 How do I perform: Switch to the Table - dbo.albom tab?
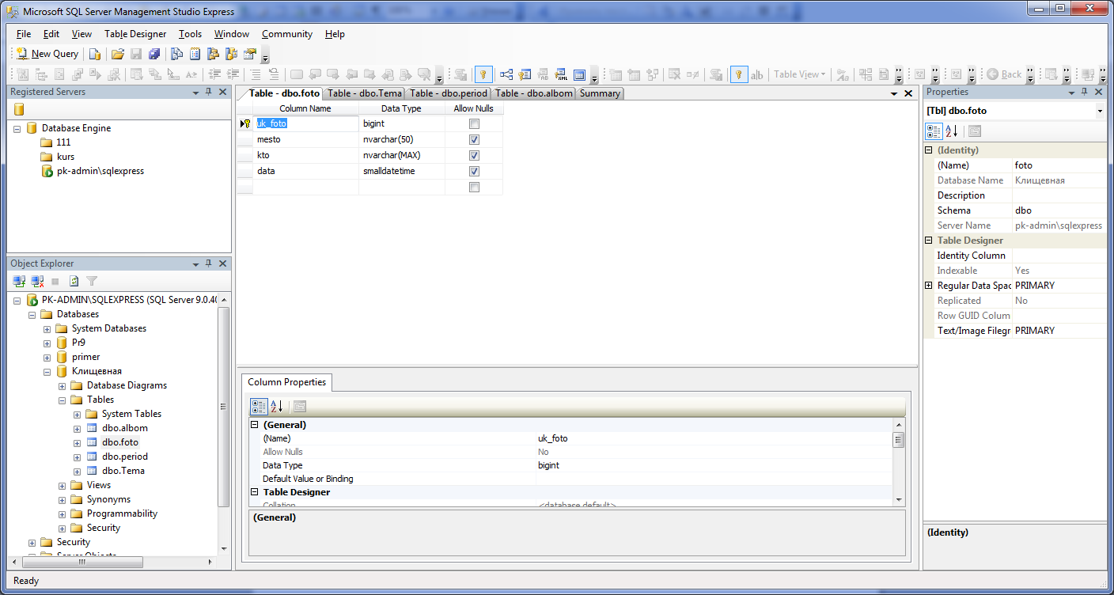pos(533,93)
